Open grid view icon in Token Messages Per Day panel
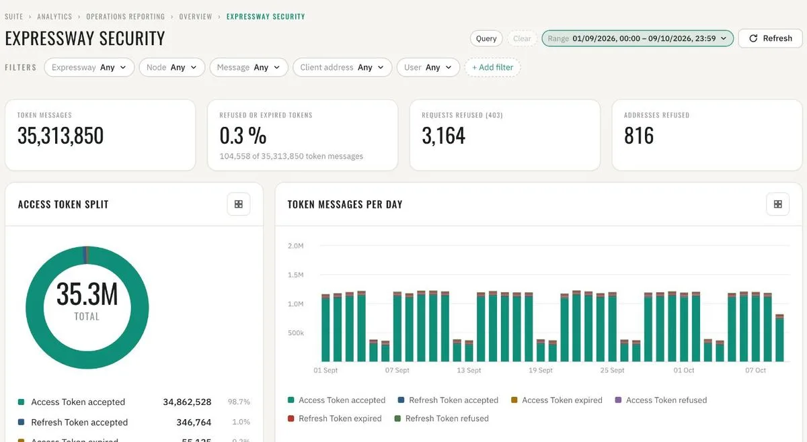807x442 pixels. click(x=778, y=204)
